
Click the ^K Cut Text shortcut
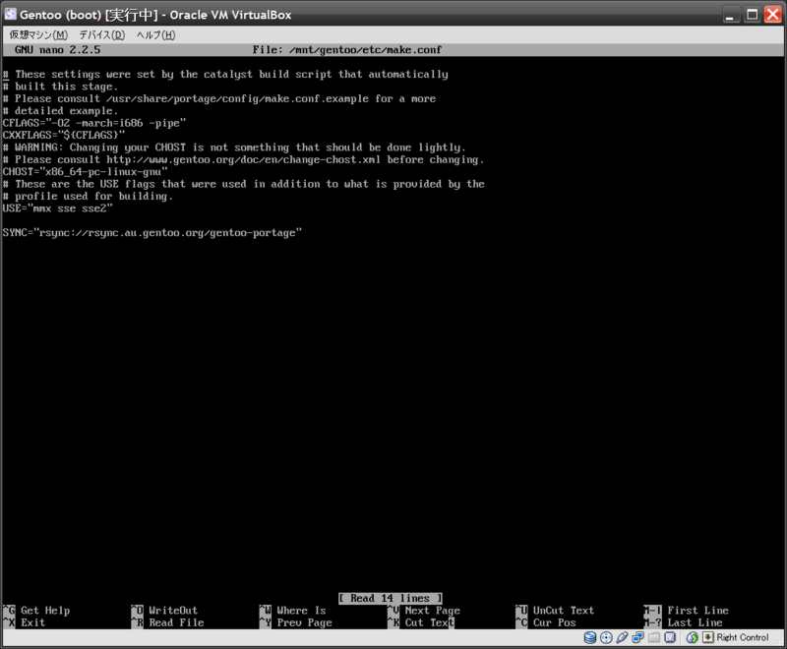pos(420,622)
